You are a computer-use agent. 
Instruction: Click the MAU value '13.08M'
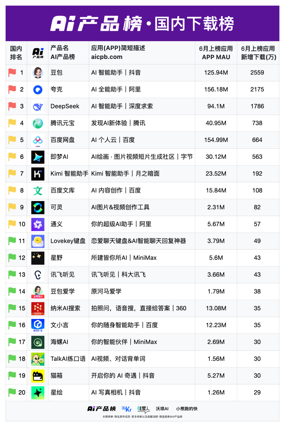point(216,308)
